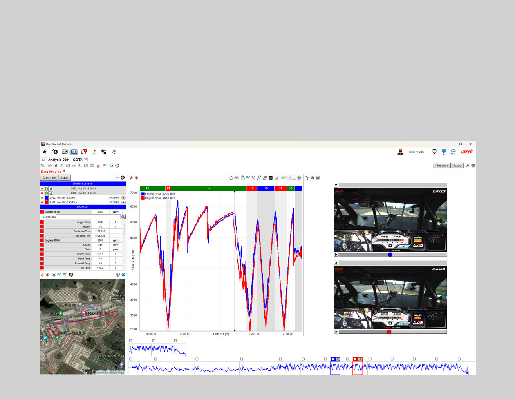Click the green histogram icon in analysis toolbar
515x399 pixels.
pos(74,166)
